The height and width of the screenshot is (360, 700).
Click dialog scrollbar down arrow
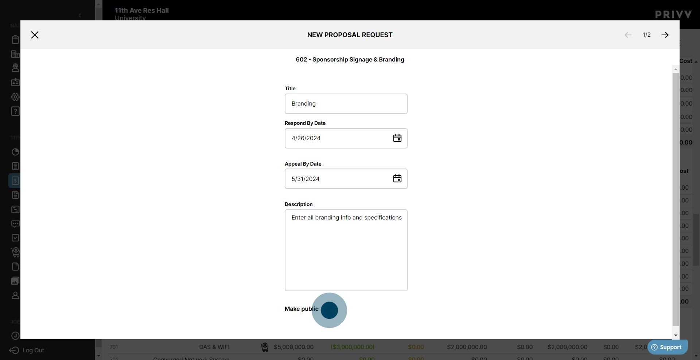coord(676,336)
